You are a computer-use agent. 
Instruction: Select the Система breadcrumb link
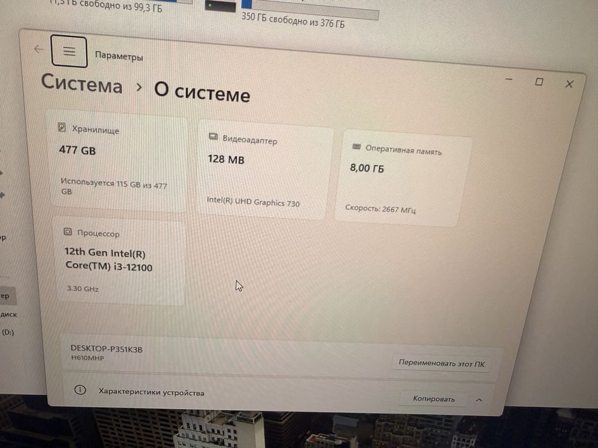[x=81, y=83]
